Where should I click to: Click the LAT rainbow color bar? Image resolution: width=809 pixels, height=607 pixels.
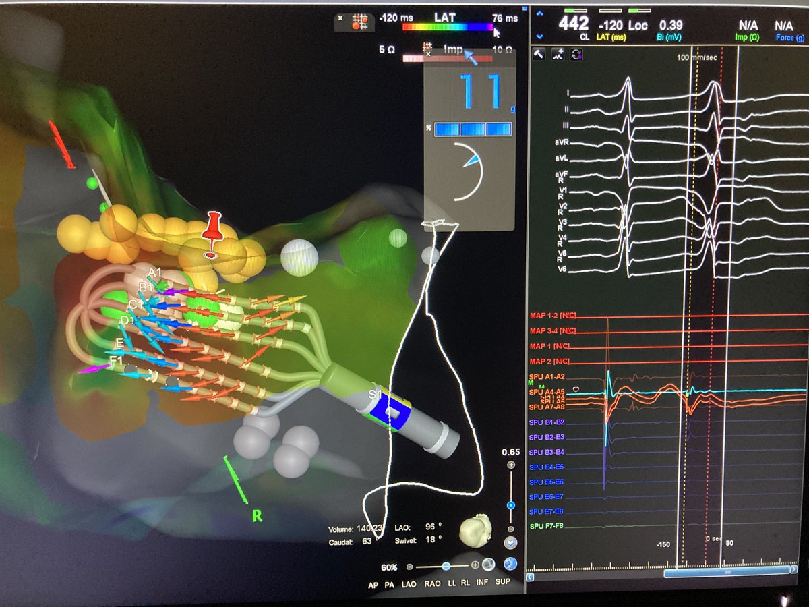pos(447,27)
